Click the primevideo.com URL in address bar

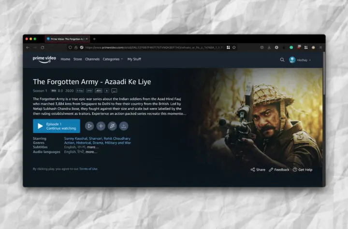point(154,47)
